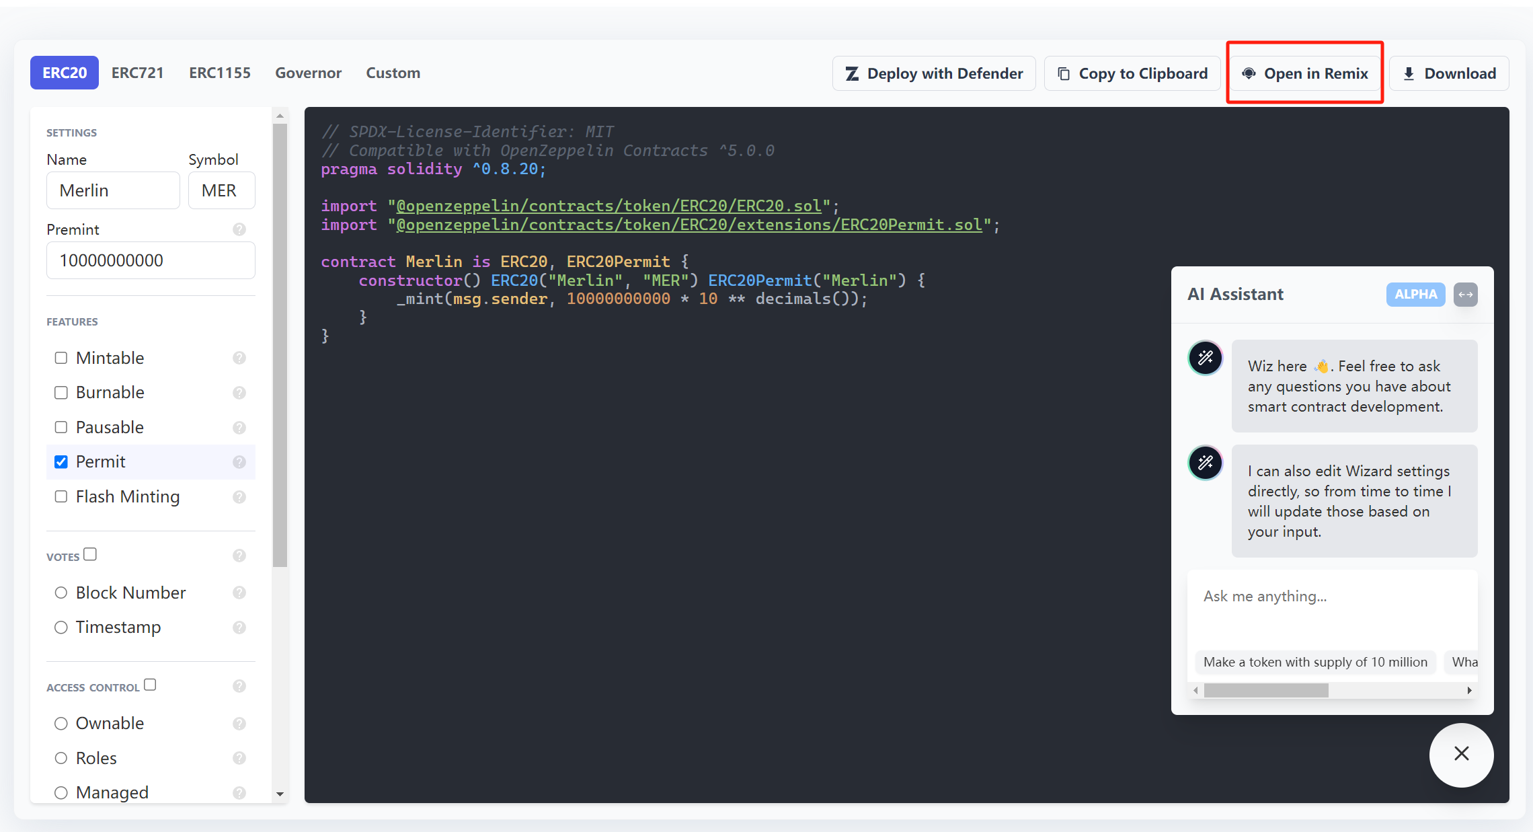Open the Custom tab
Screen dimensions: 1533x832
tap(393, 73)
